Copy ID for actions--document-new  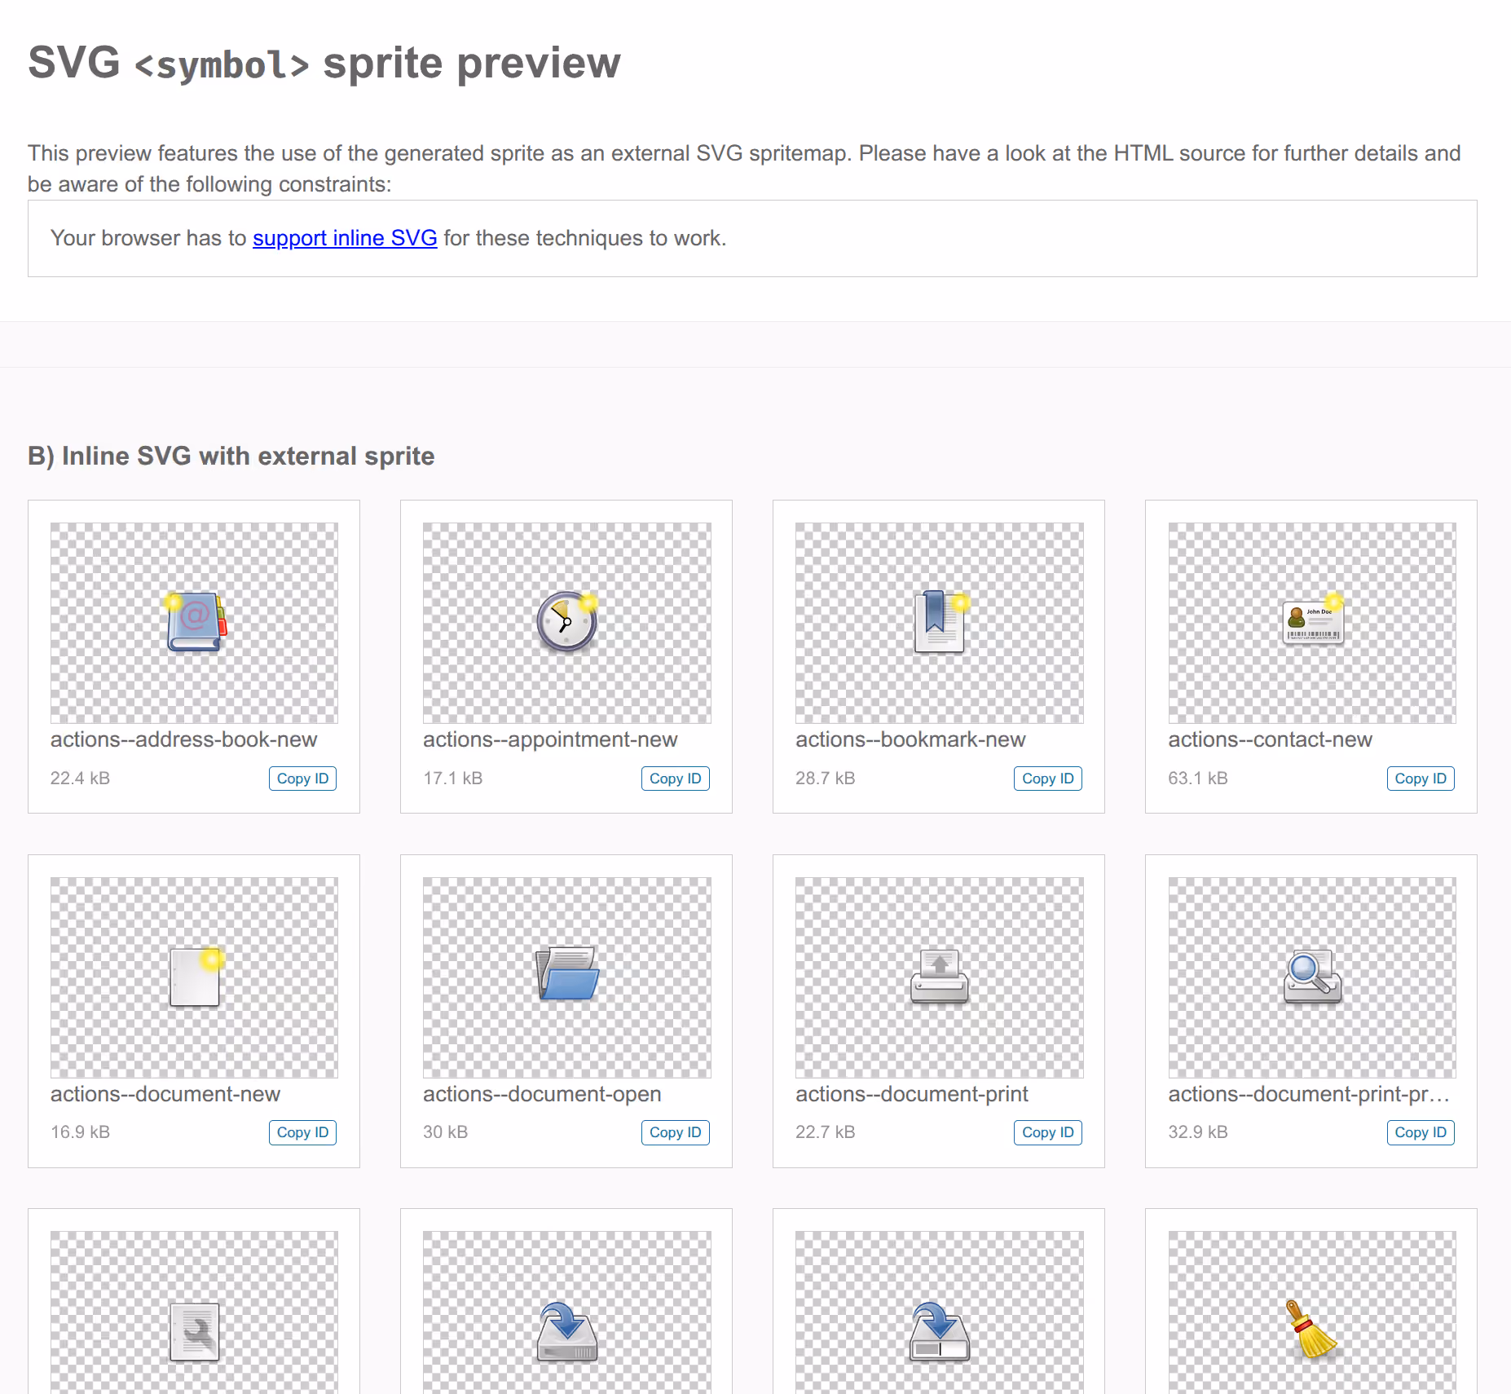302,1132
